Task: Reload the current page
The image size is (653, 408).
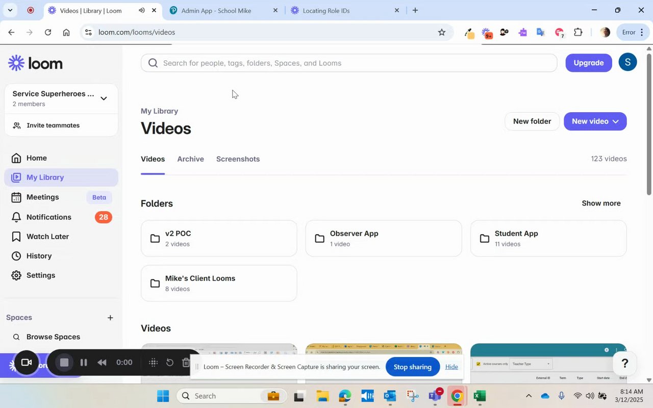Action: pyautogui.click(x=47, y=32)
